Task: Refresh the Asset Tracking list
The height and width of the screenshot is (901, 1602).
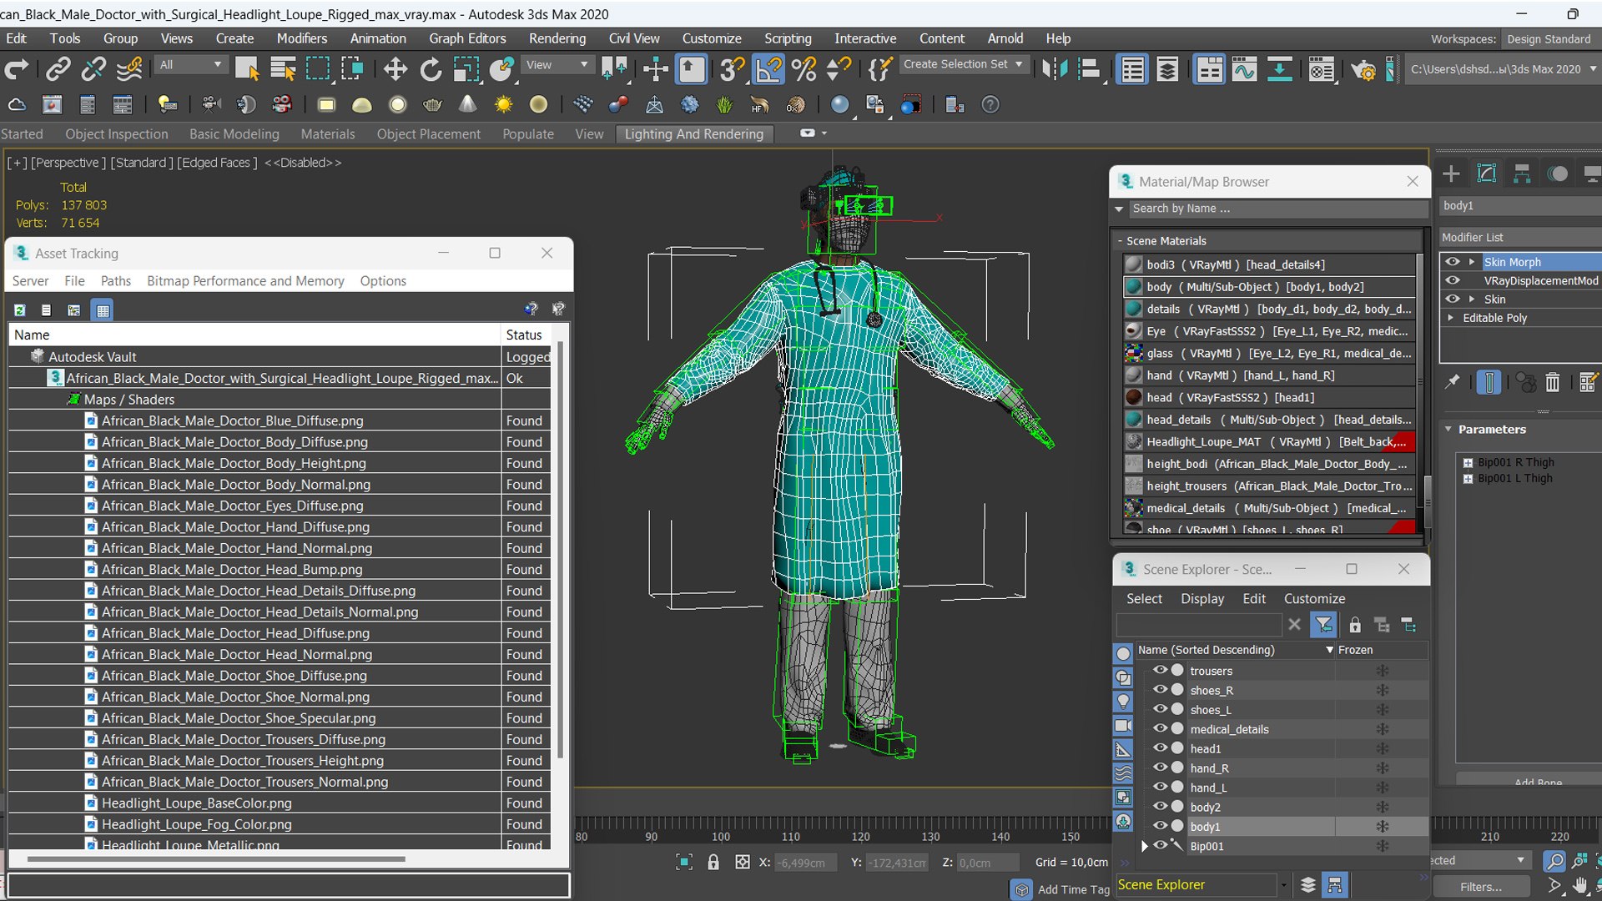Action: 20,310
